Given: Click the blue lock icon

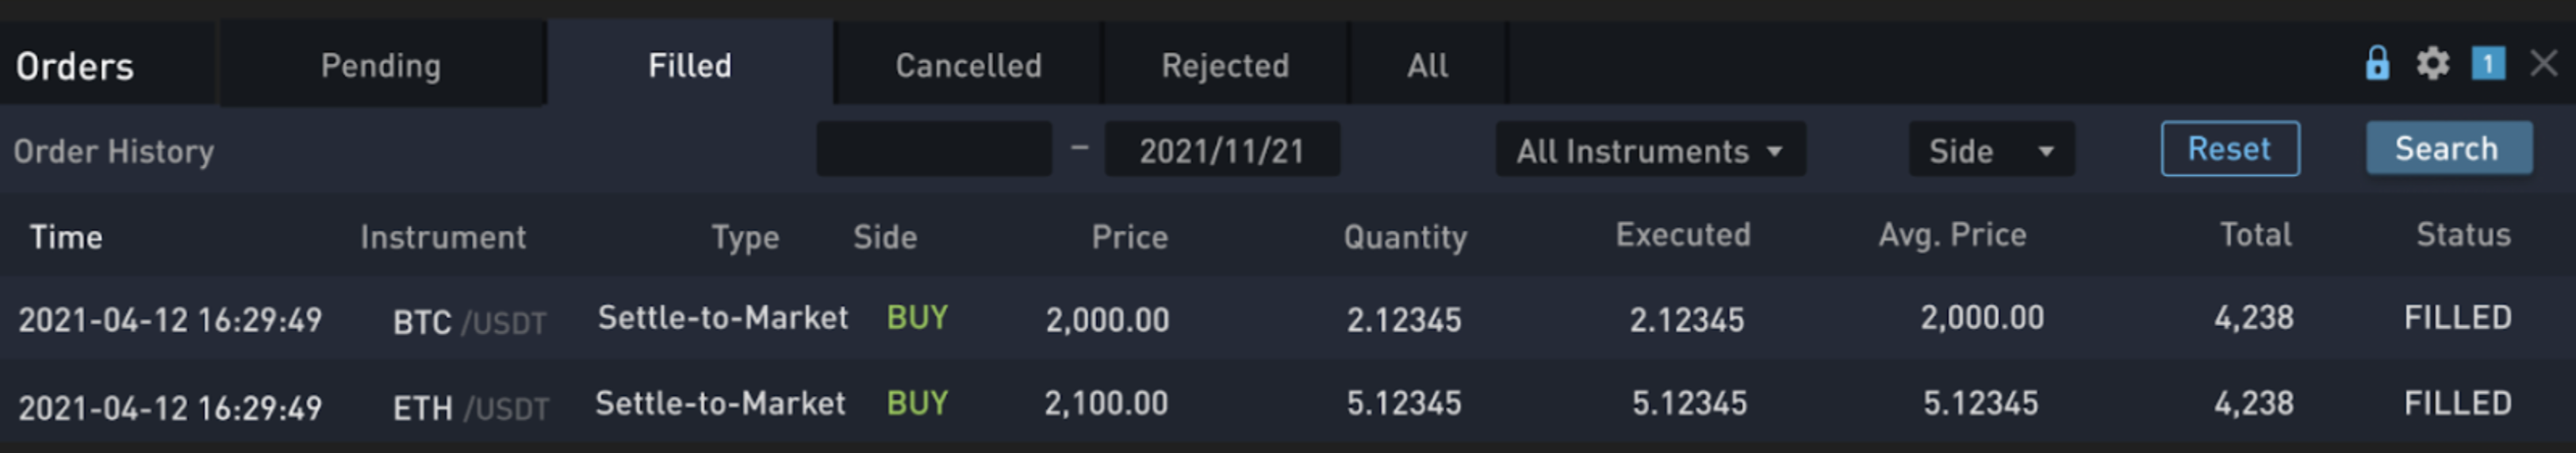Looking at the screenshot, I should pos(2377,64).
